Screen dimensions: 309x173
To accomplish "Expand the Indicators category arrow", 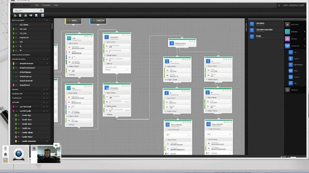I will 305,32.
